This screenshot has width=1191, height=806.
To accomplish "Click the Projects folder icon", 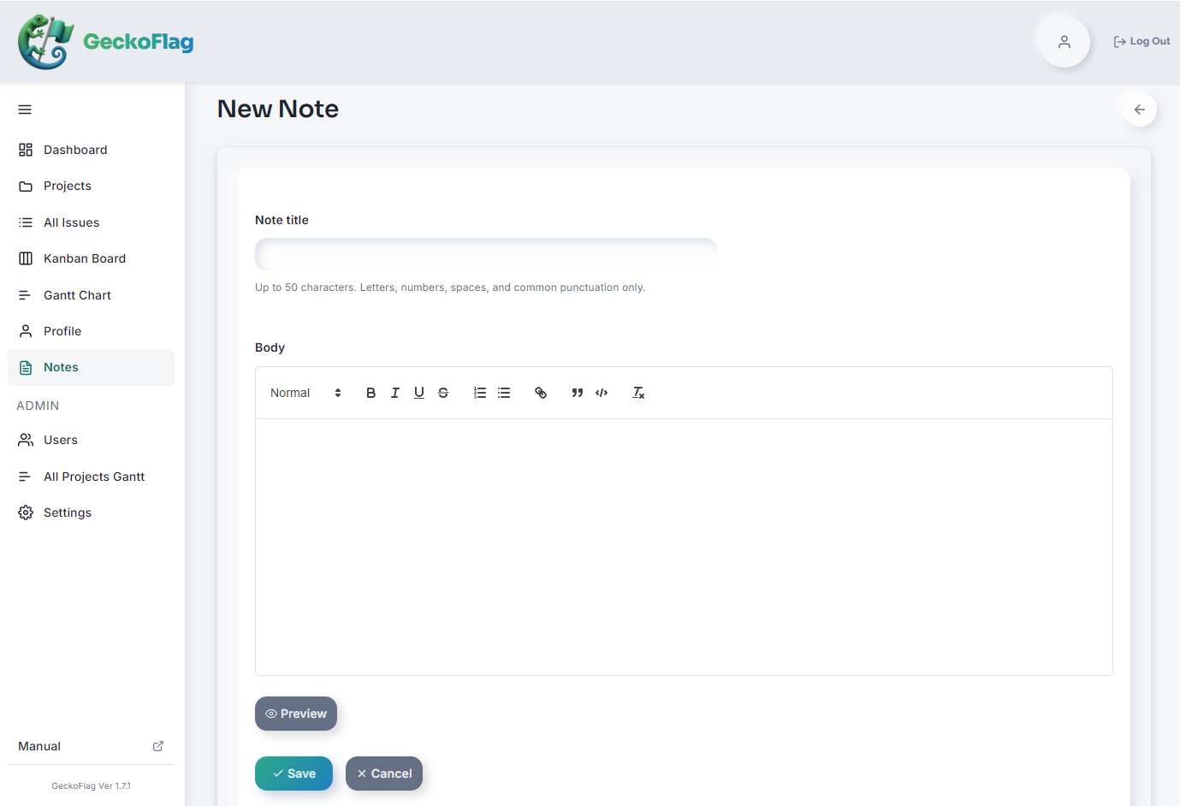I will point(26,186).
